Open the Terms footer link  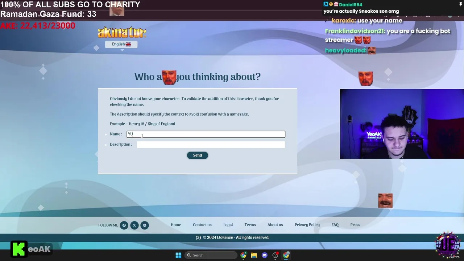(250, 225)
